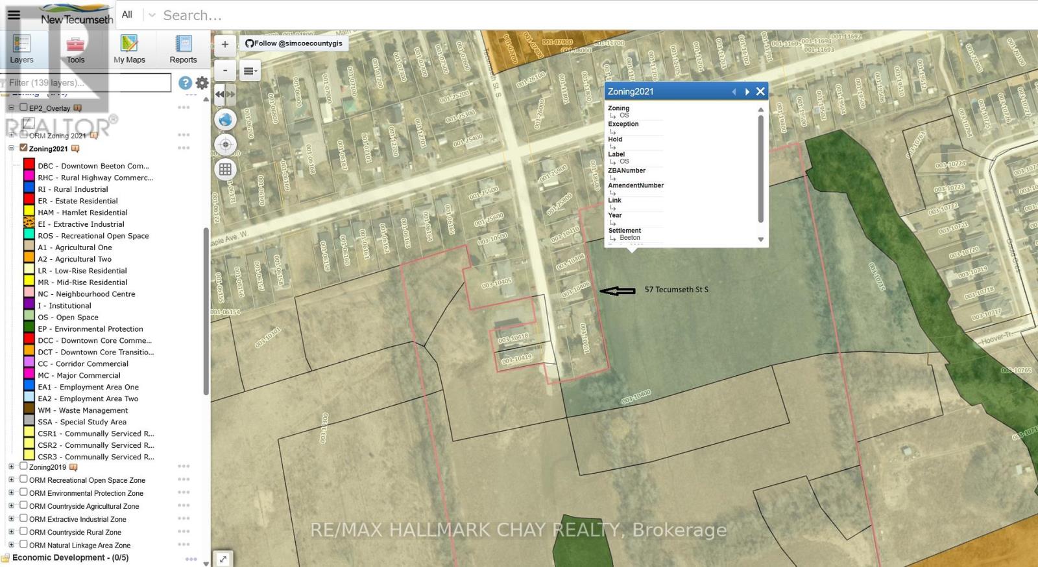Viewport: 1038px width, 567px height.
Task: Activate the locate me crosshair button
Action: tap(225, 145)
